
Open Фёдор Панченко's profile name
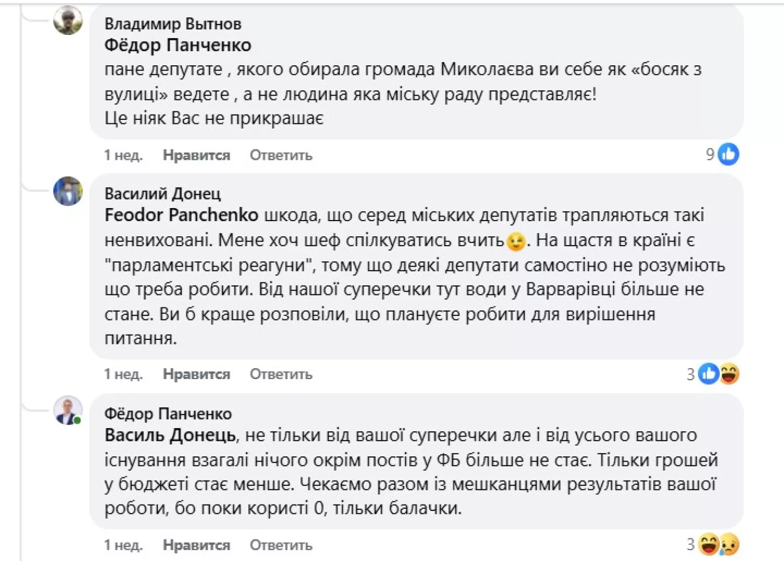(x=167, y=413)
